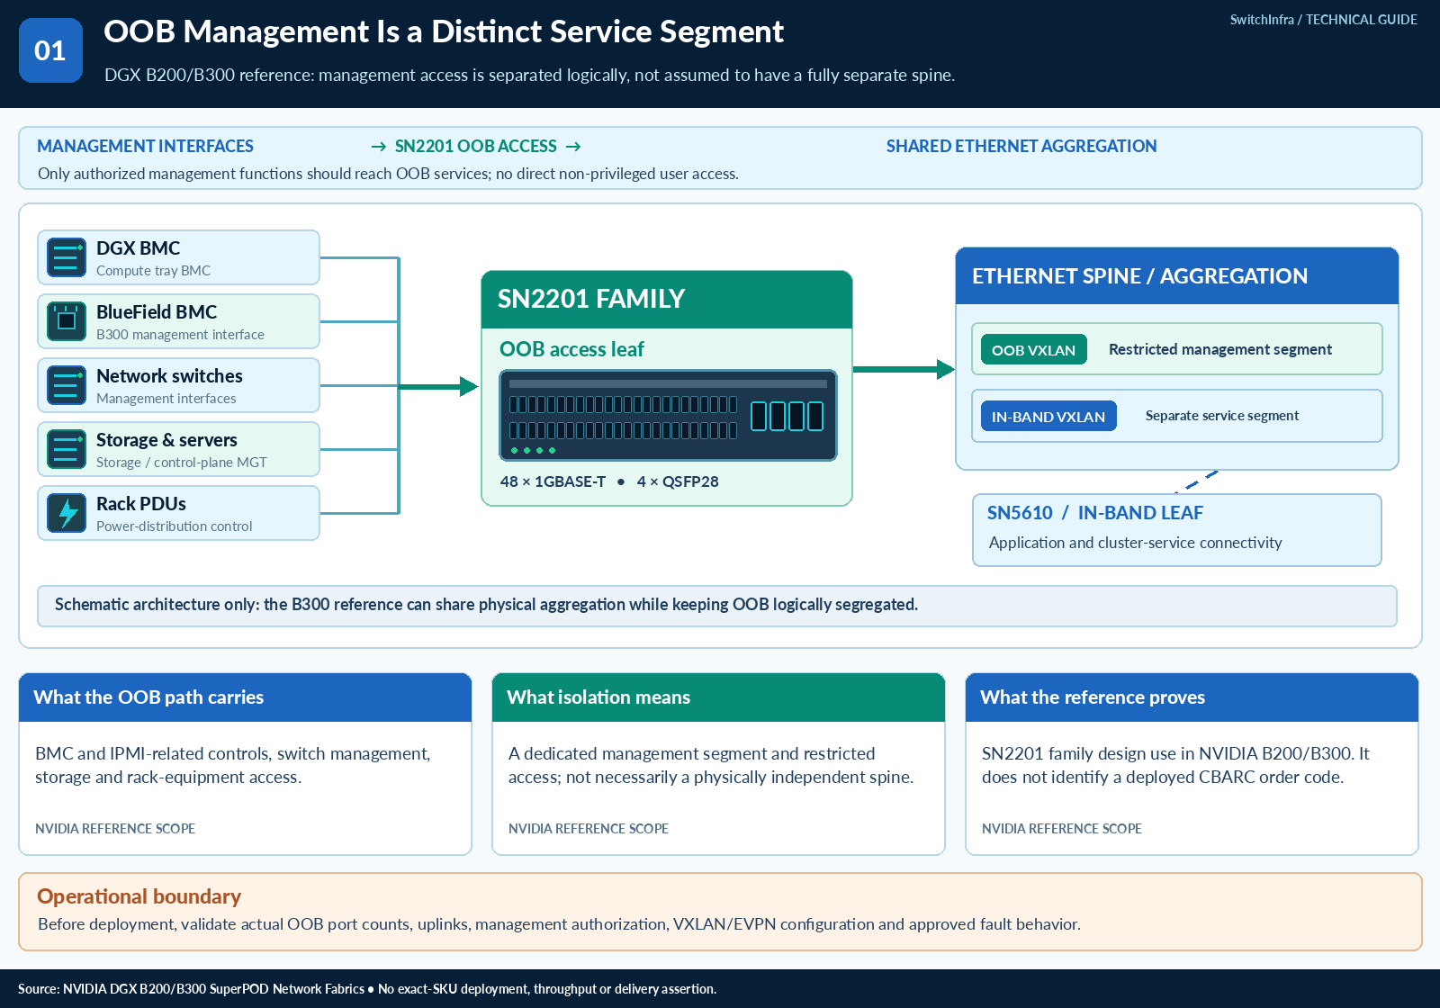The height and width of the screenshot is (1008, 1440).
Task: Click the OOB access leaf label
Action: (x=572, y=349)
